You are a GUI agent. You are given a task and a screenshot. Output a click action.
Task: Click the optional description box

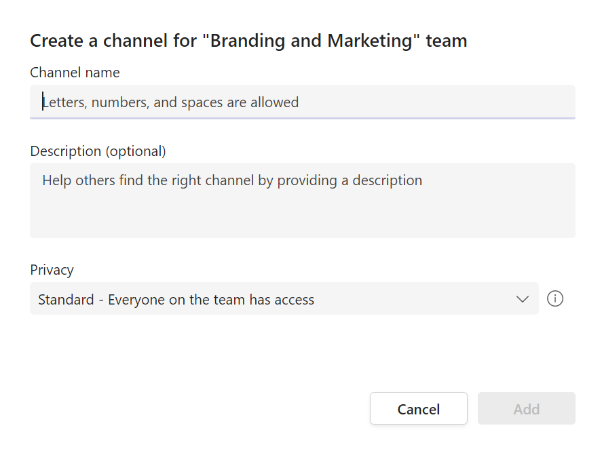pos(302,200)
